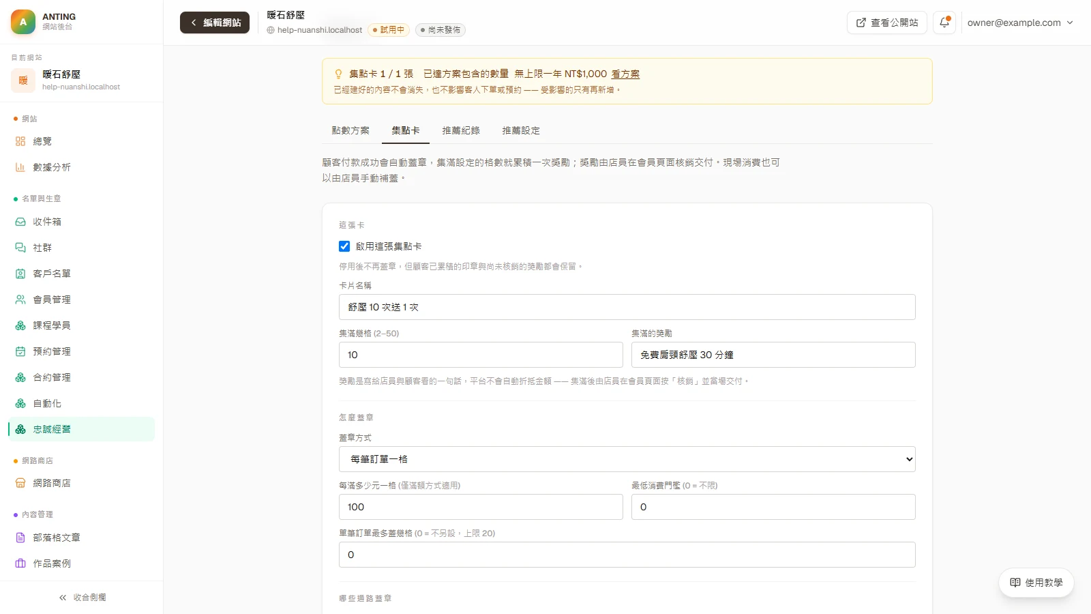Viewport: 1091px width, 614px height.
Task: Open the 推薦設定 tab
Action: click(521, 130)
